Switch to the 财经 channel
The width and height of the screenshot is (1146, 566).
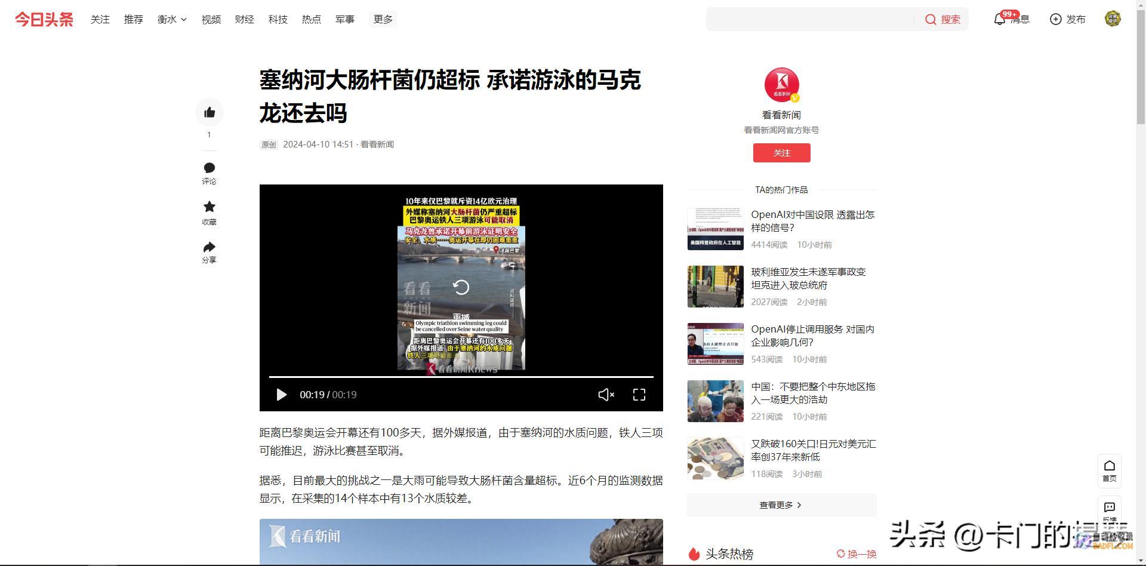click(245, 19)
